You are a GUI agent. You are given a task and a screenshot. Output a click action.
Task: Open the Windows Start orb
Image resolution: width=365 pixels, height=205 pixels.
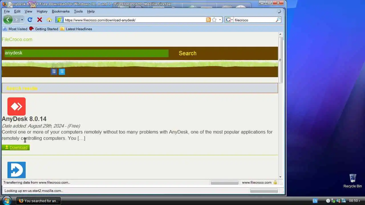7,201
